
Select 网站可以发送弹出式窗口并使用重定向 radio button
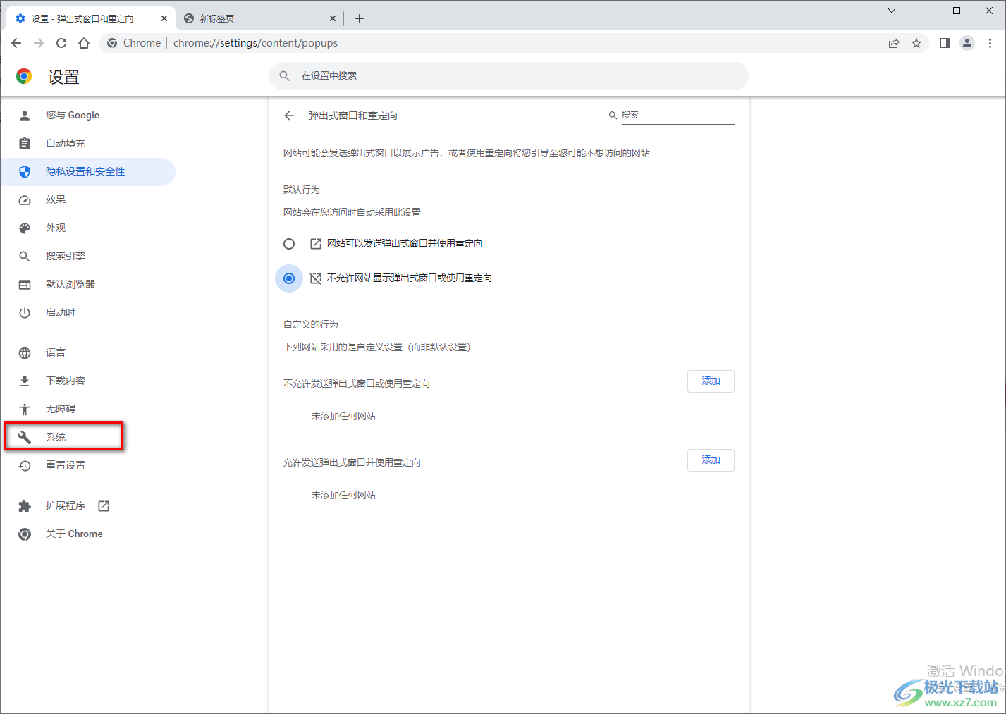[x=289, y=244]
